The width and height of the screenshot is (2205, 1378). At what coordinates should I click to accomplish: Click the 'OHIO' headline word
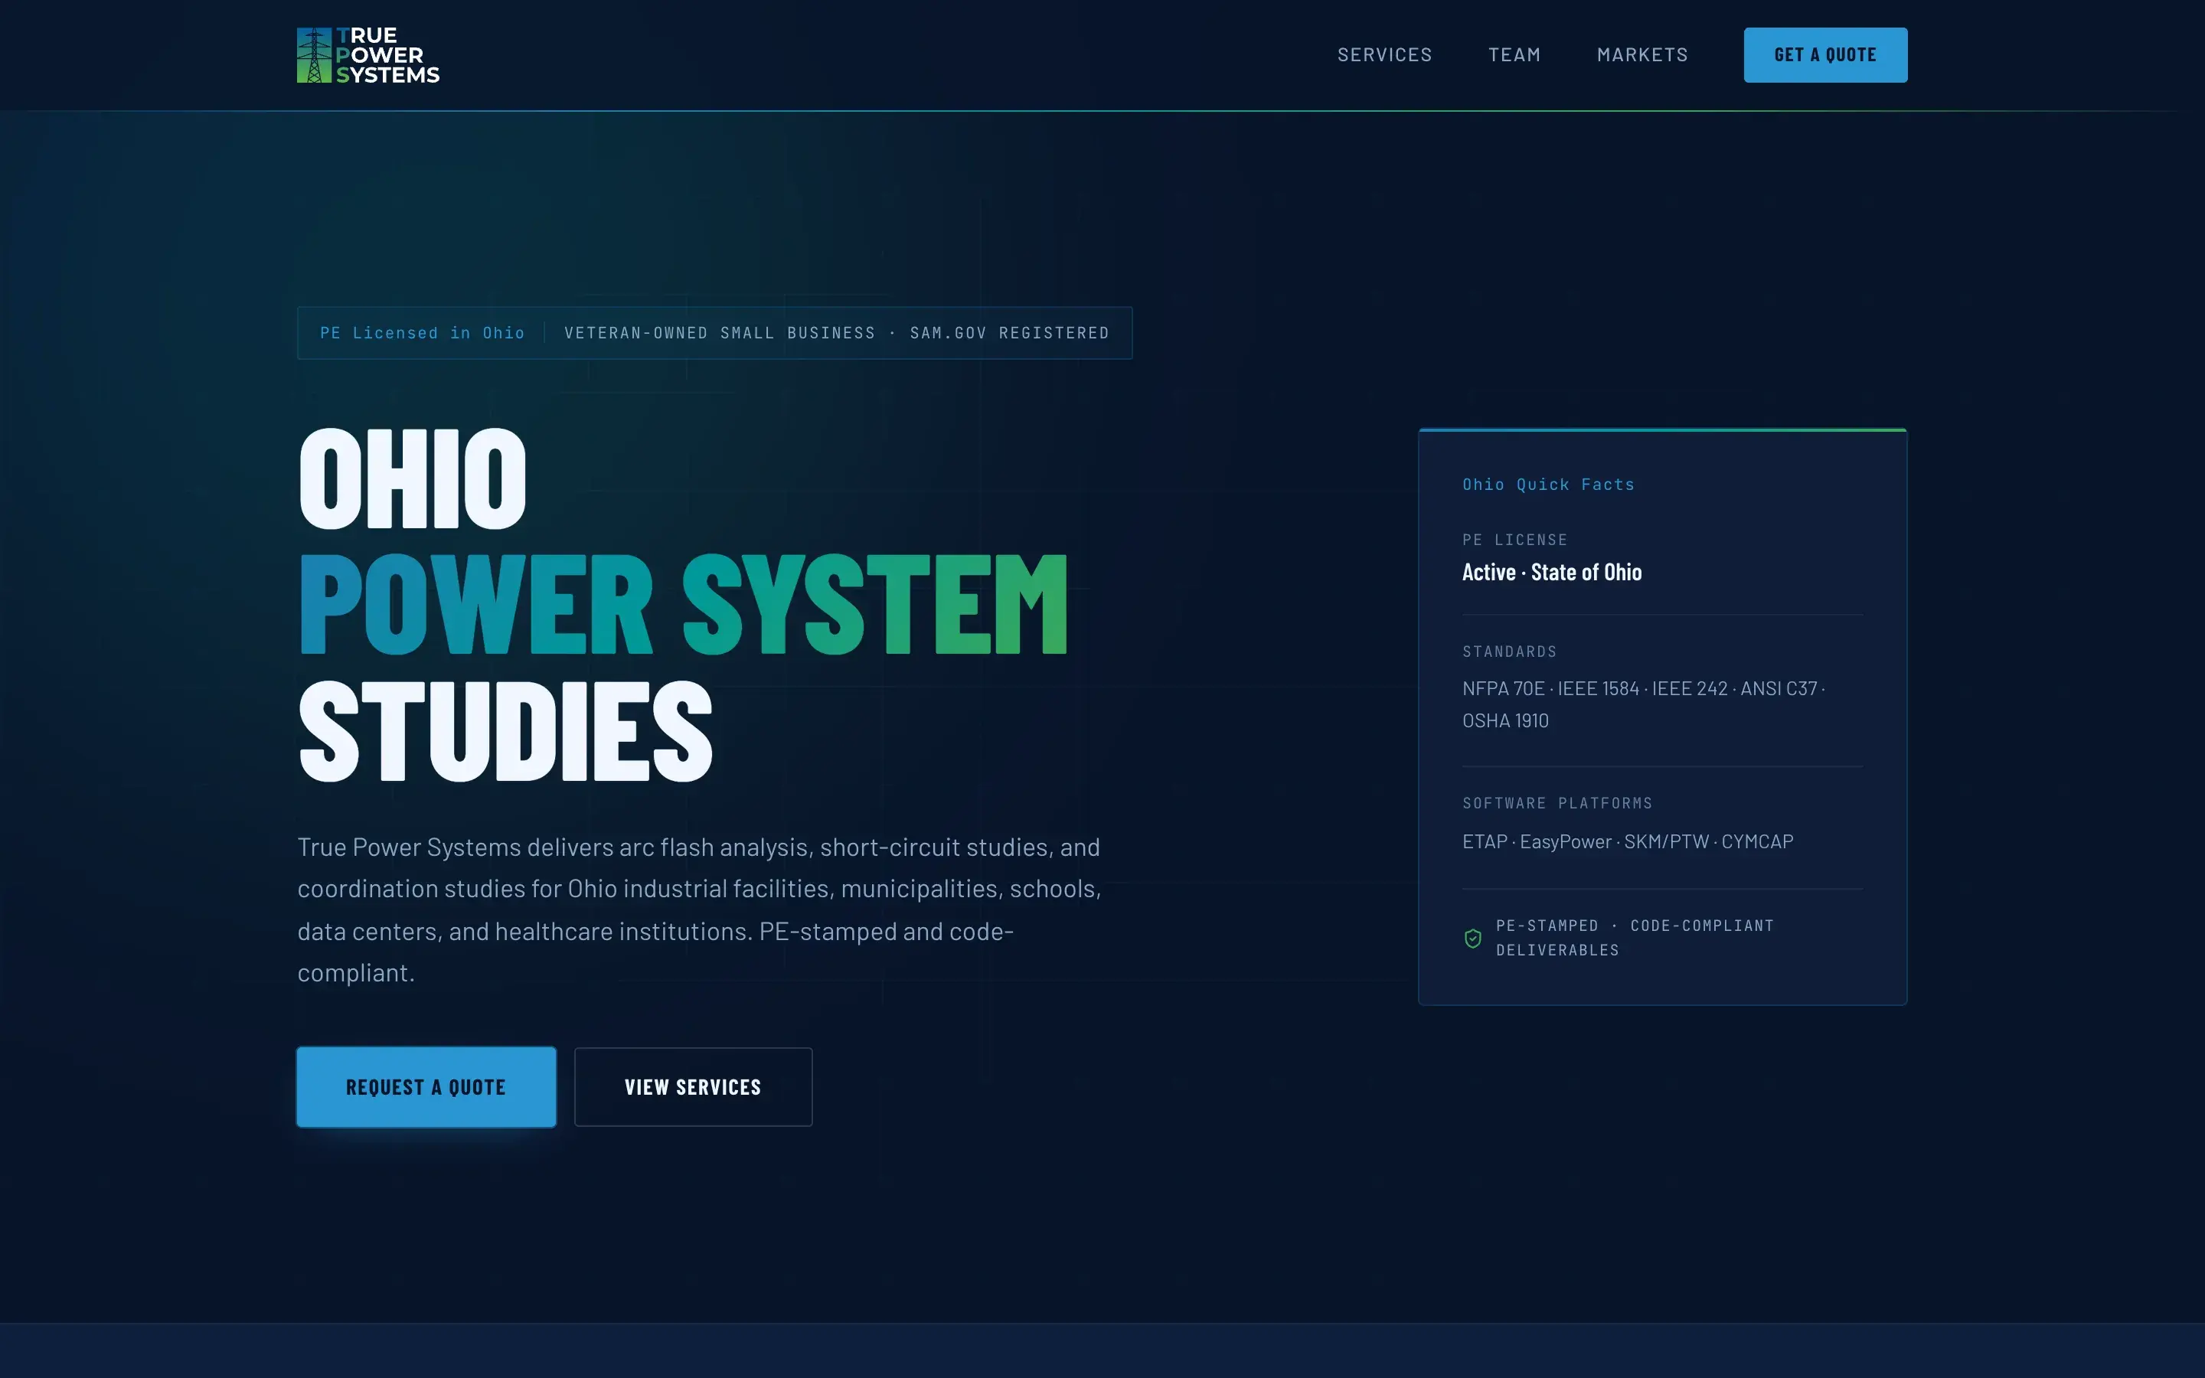[413, 479]
